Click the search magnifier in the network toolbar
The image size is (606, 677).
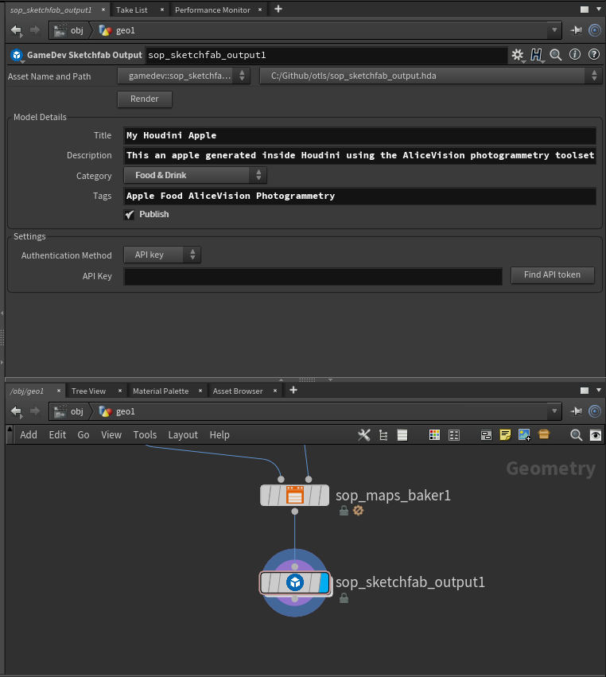tap(577, 435)
